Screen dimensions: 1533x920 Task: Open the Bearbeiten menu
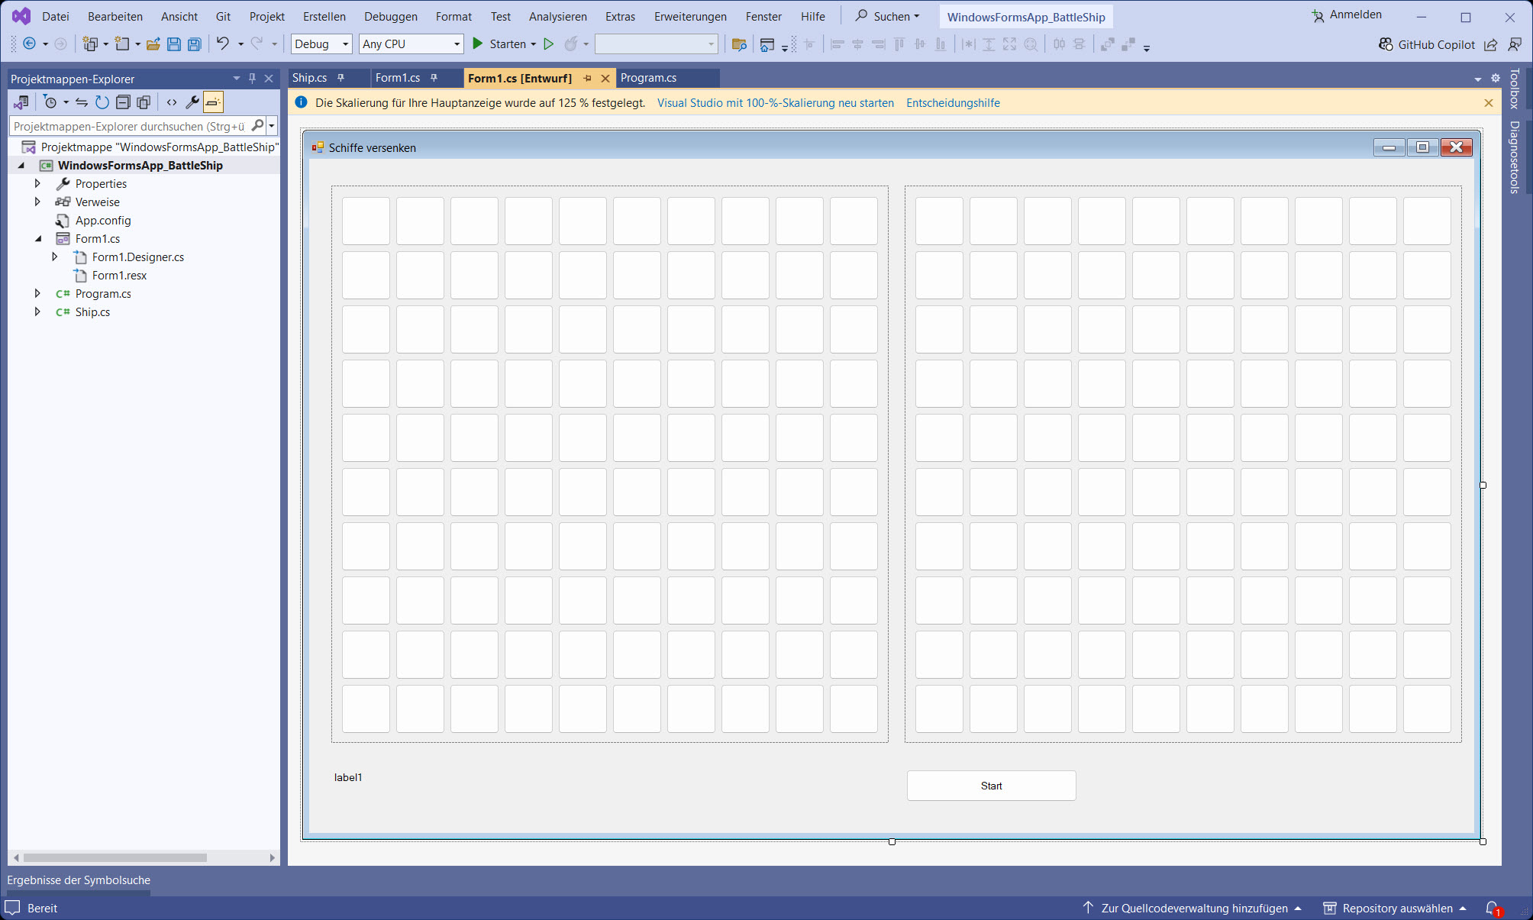115,16
